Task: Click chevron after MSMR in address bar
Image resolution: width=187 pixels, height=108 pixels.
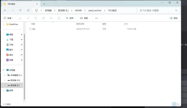Action: pyautogui.click(x=85, y=10)
